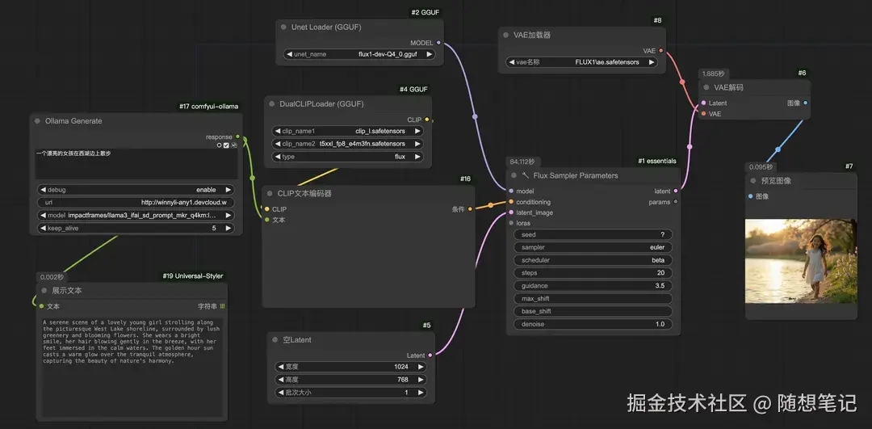
Task: Switch debug option with its right arrow
Action: [228, 190]
